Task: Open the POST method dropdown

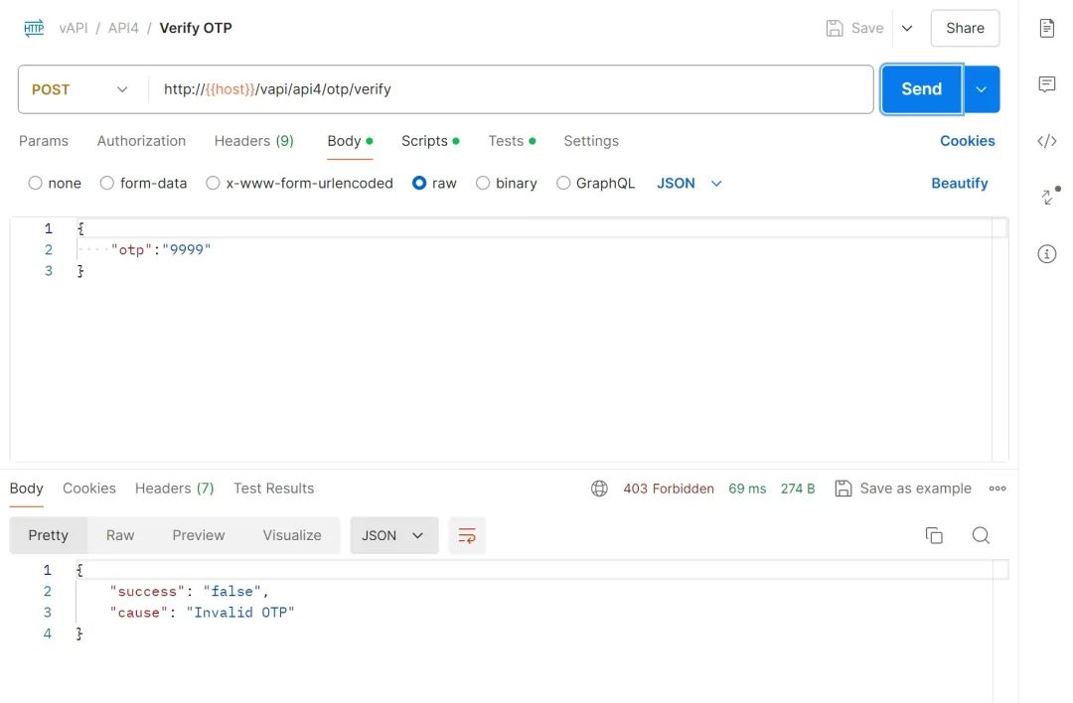Action: pyautogui.click(x=79, y=89)
